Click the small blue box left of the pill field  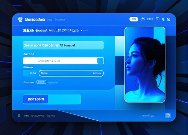[x=30, y=73]
